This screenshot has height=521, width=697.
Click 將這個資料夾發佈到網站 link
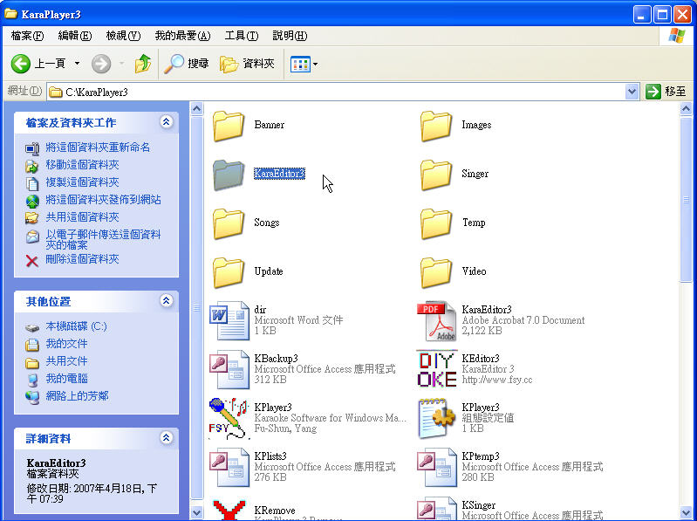(x=103, y=200)
